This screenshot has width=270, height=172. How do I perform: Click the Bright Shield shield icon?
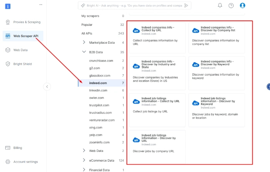(x=8, y=64)
